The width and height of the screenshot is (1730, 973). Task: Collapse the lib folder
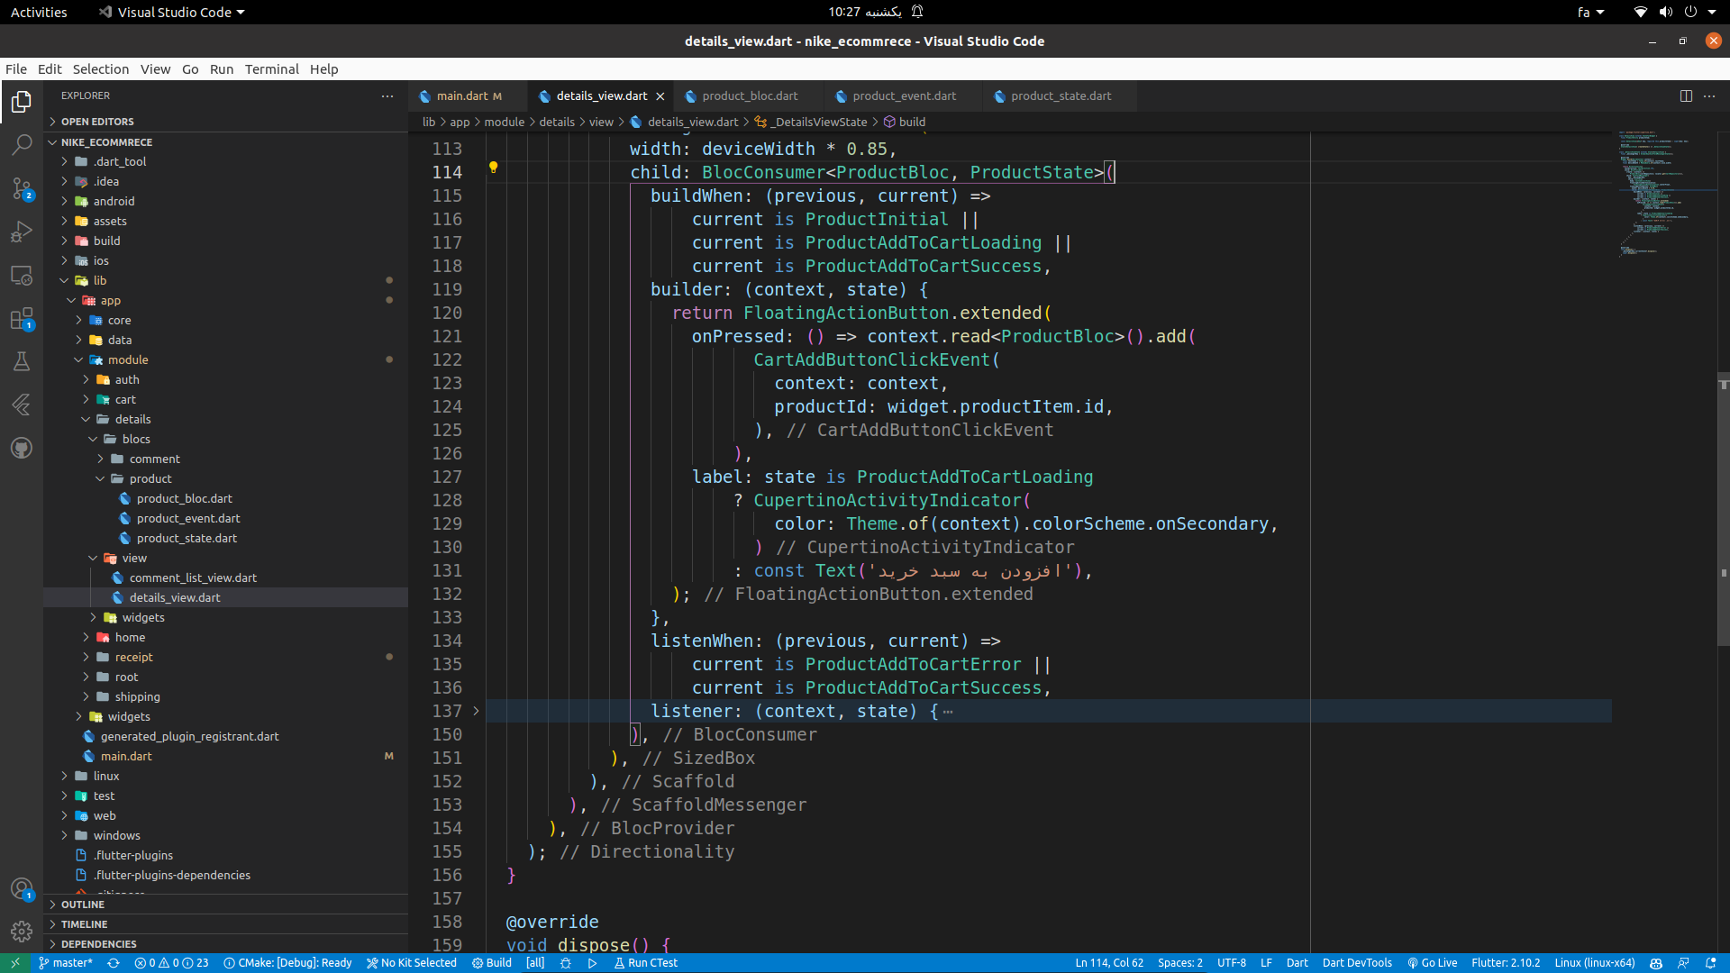point(225,280)
